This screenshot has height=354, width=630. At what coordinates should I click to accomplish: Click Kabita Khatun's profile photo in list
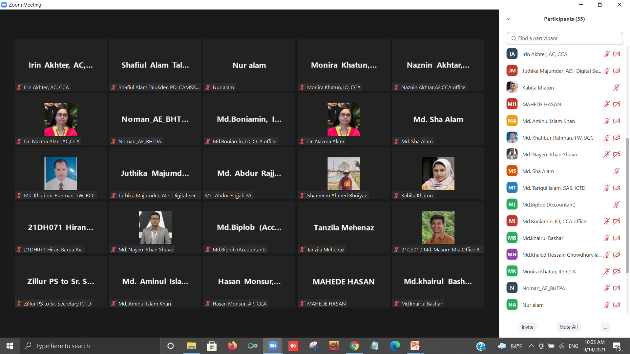(x=512, y=87)
